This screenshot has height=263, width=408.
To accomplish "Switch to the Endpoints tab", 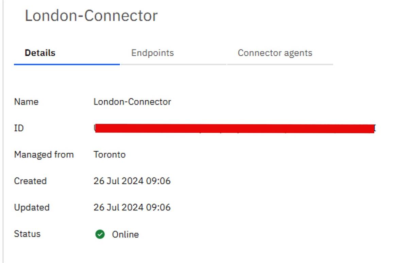I will [x=152, y=53].
